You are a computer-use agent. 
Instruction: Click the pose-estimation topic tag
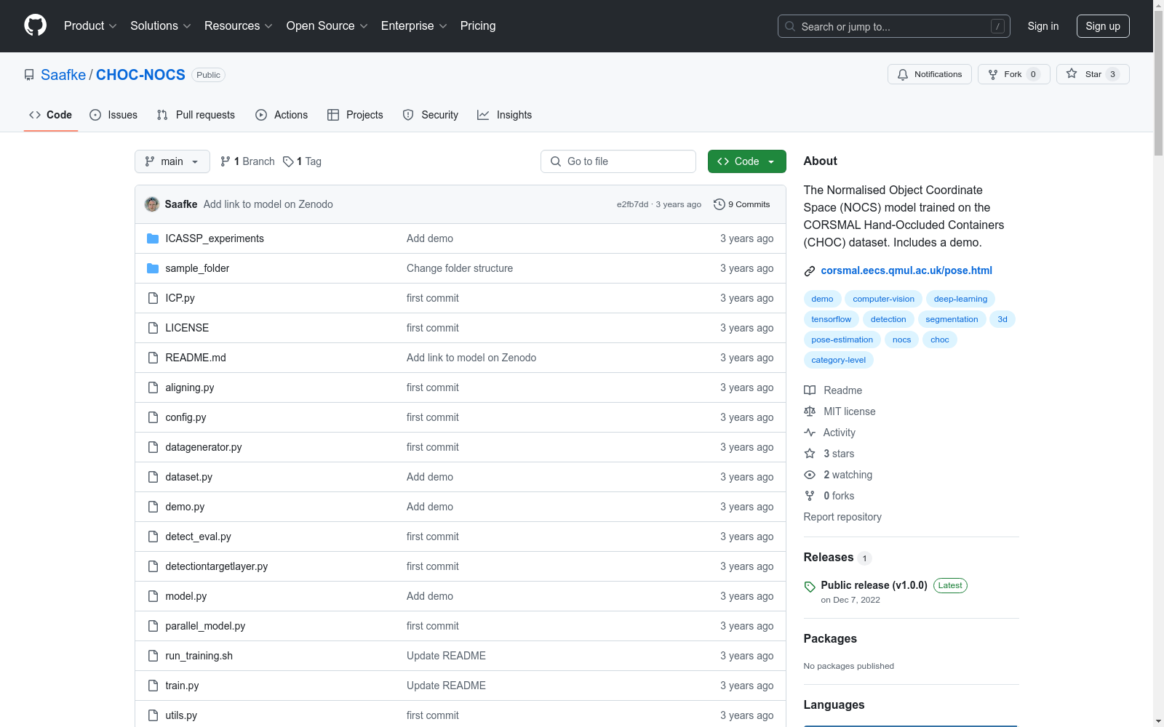click(x=842, y=340)
